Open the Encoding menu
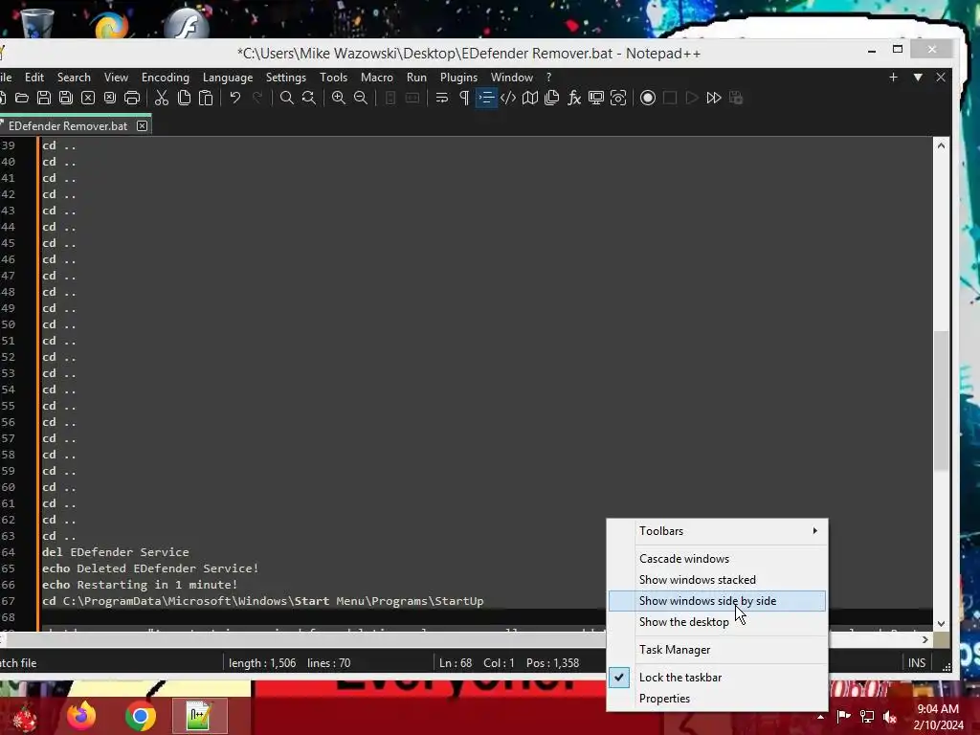 coord(166,78)
